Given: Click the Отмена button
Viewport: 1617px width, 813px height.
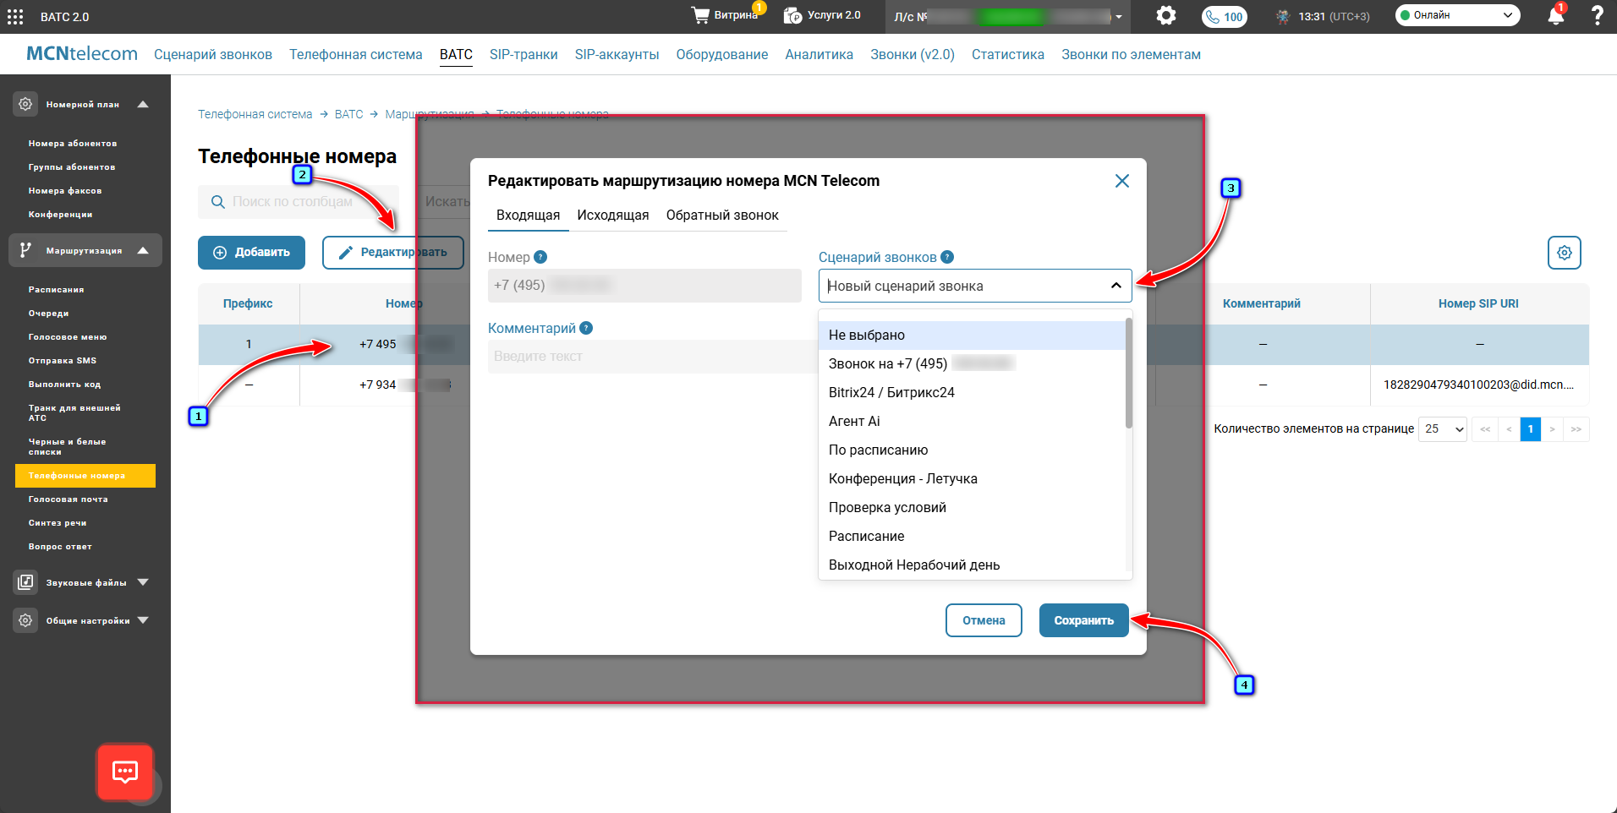Looking at the screenshot, I should [984, 620].
